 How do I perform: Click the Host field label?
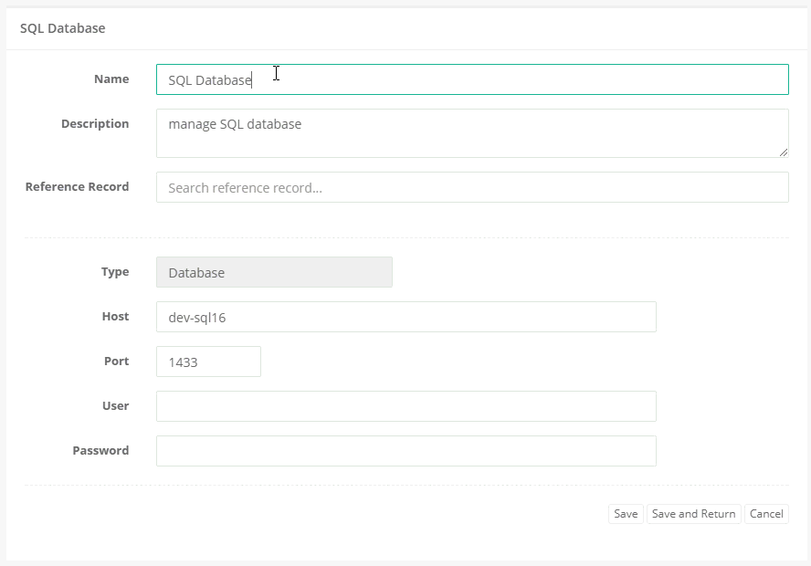(116, 317)
